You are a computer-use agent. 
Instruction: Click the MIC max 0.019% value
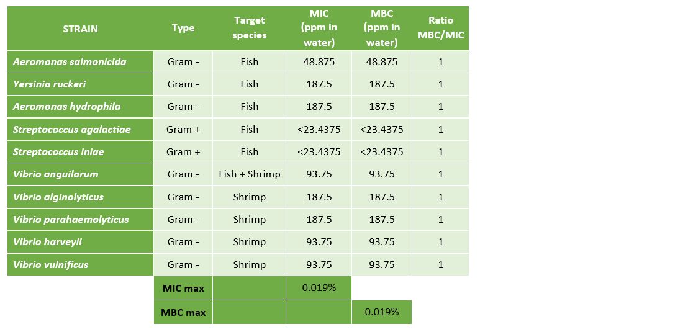click(x=319, y=288)
